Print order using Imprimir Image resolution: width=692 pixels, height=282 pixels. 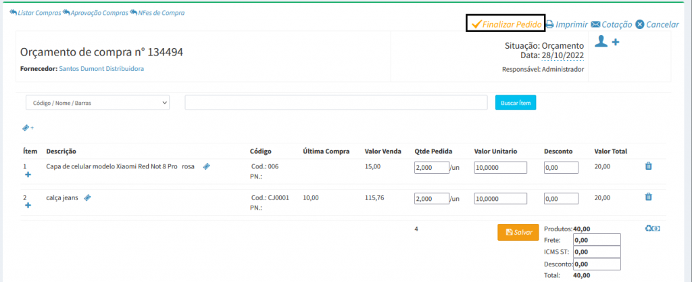click(x=566, y=24)
